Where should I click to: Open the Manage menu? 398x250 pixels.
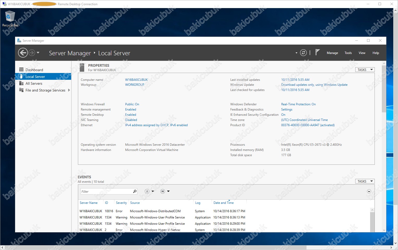coord(332,53)
